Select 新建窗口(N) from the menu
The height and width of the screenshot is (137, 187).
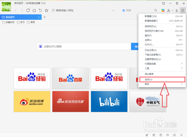[x=162, y=16]
